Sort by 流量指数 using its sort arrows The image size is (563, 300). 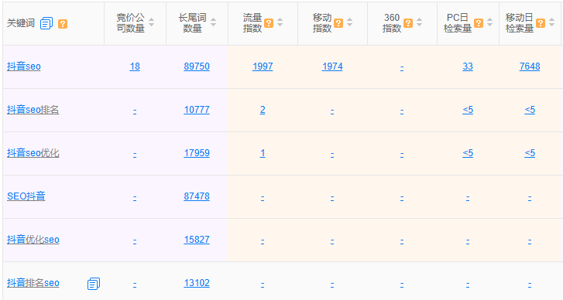(x=280, y=22)
